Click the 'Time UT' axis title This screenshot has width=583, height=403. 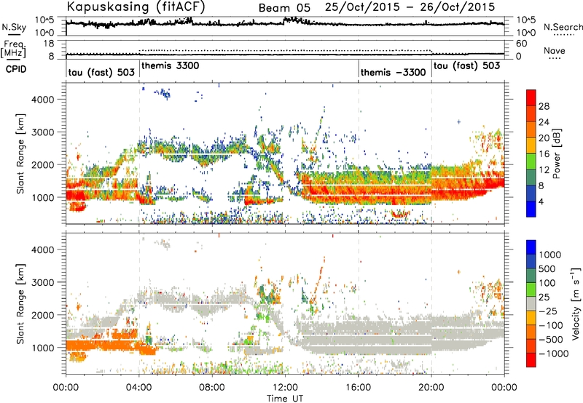tap(285, 399)
